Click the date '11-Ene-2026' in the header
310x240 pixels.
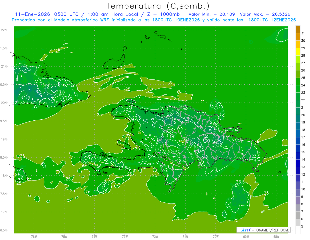[x=32, y=14]
